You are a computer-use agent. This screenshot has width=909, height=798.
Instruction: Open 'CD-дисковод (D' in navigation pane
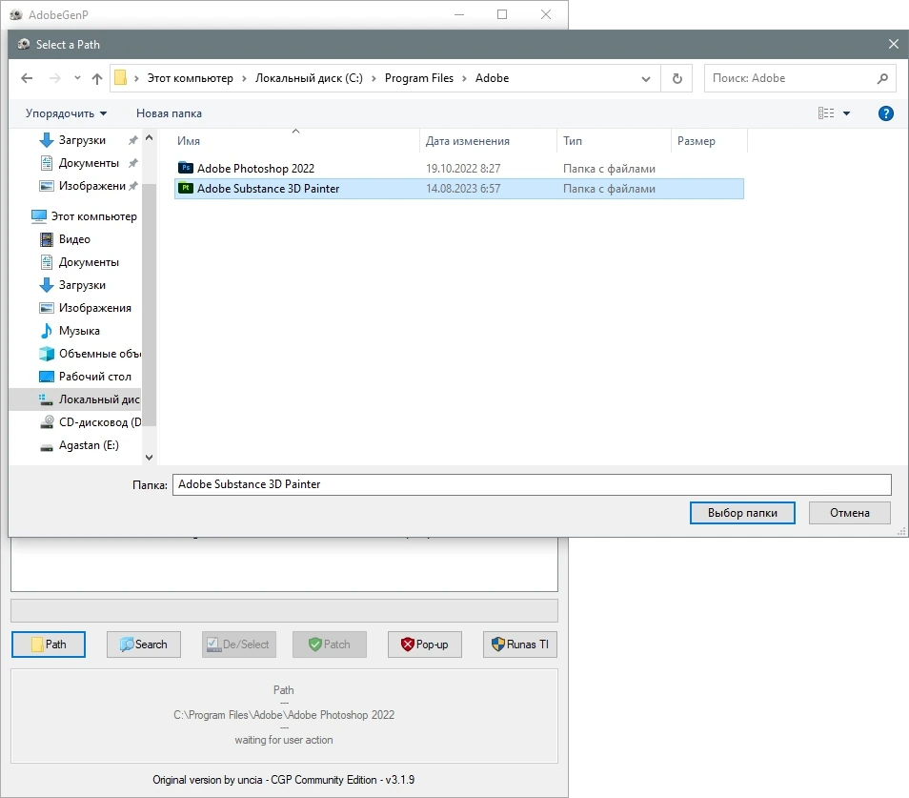point(100,422)
